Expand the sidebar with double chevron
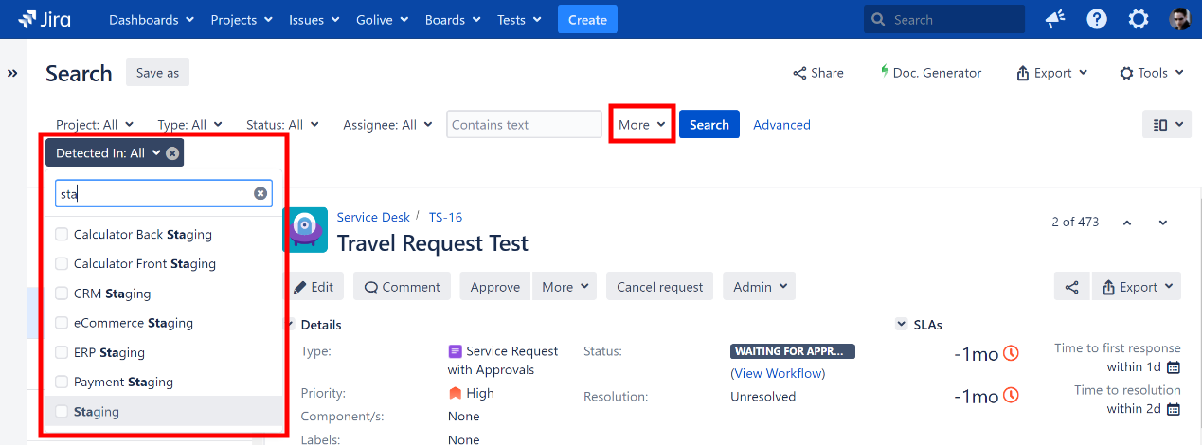The height and width of the screenshot is (445, 1202). click(x=12, y=73)
